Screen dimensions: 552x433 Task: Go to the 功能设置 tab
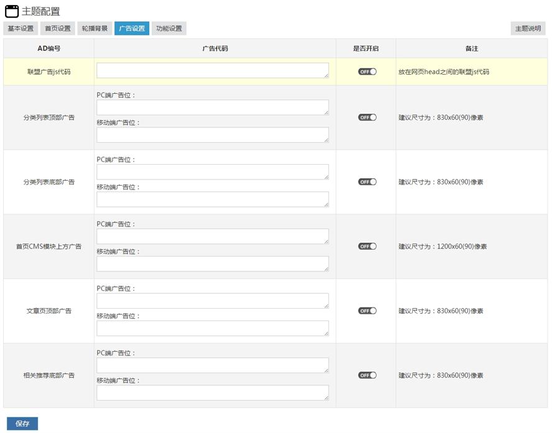[169, 29]
